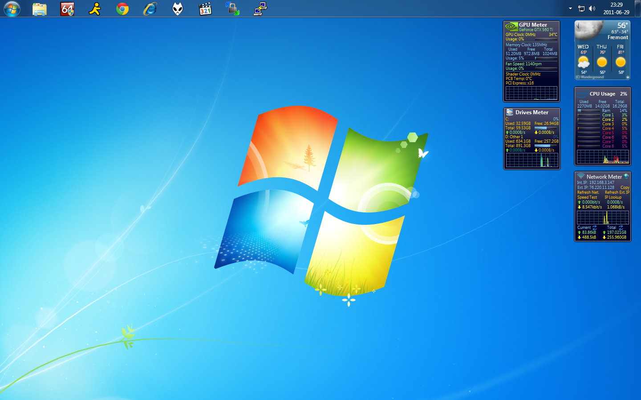The image size is (641, 400).
Task: Click the Core 4 row
Action: (x=602, y=128)
